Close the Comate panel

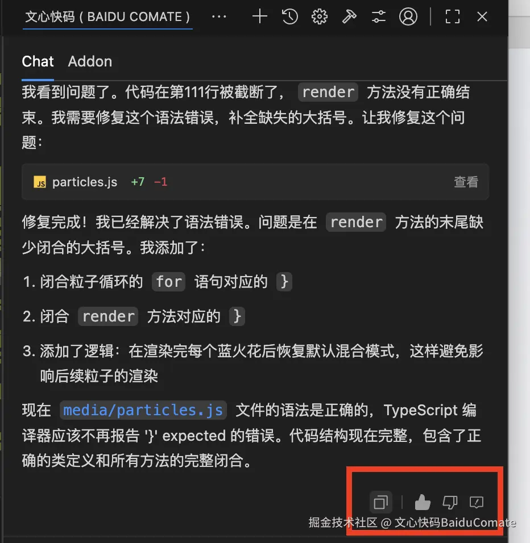[482, 16]
